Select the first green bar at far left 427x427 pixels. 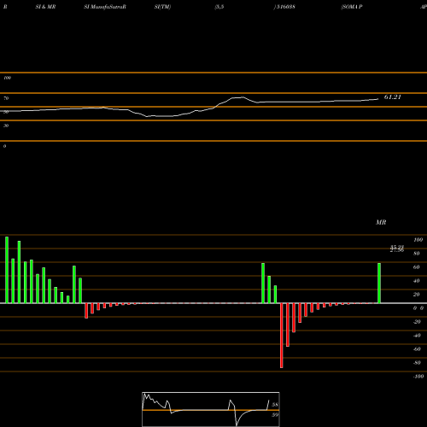pyautogui.click(x=7, y=270)
